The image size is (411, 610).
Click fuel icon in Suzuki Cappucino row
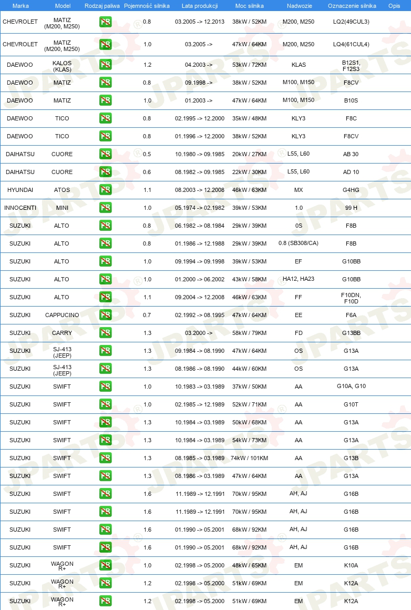pyautogui.click(x=105, y=315)
